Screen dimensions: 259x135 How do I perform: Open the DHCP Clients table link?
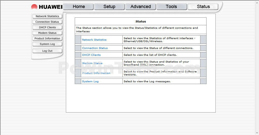pos(91,55)
